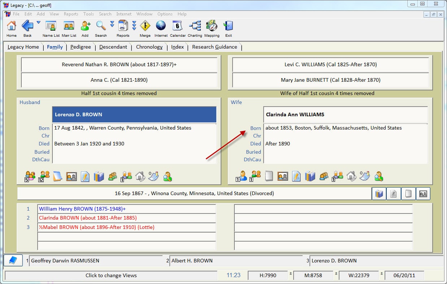
Task: Open the Name List toolbar icon
Action: coord(51,27)
